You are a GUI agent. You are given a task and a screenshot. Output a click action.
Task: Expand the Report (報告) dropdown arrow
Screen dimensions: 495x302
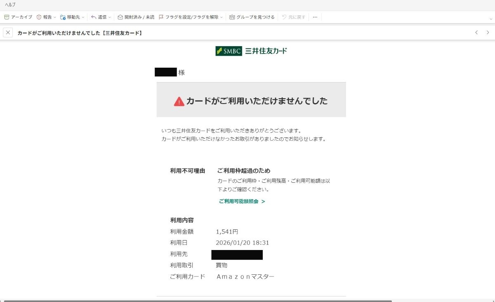(x=55, y=17)
